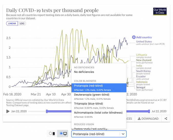Switch chart scale to LINEAR
173x140 pixels.
pos(12,24)
